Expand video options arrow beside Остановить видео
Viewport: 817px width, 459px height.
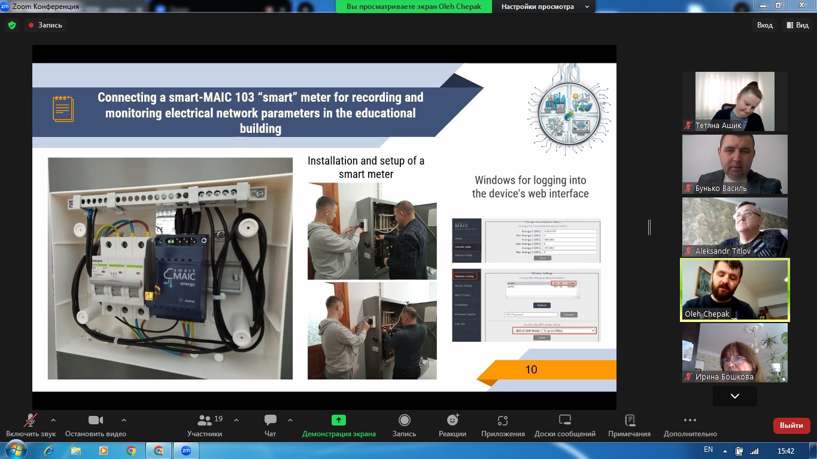(124, 420)
